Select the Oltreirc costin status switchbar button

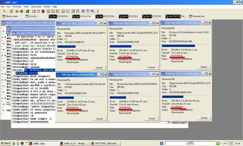11,16
